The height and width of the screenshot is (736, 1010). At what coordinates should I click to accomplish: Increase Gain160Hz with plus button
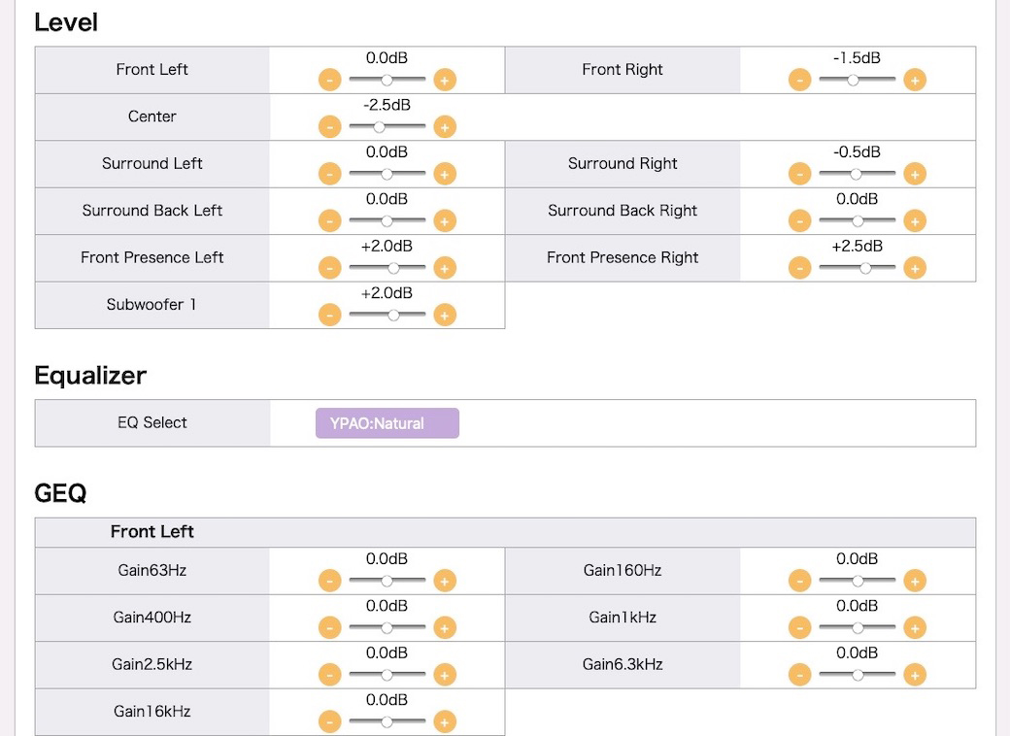point(915,581)
